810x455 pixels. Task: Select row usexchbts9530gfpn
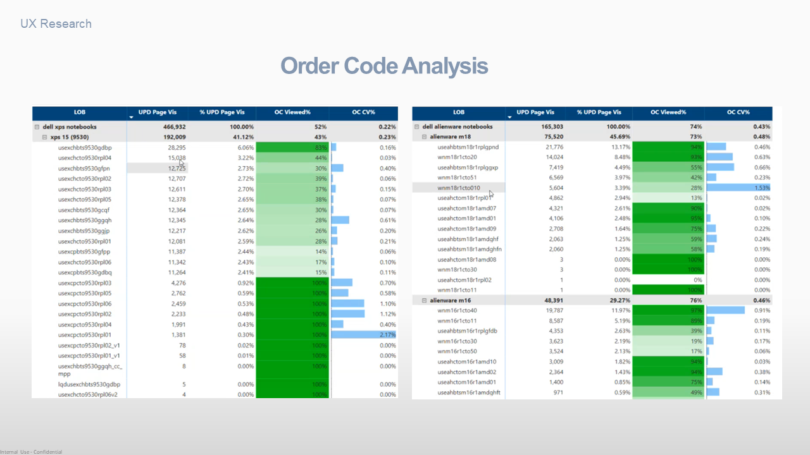(215, 168)
